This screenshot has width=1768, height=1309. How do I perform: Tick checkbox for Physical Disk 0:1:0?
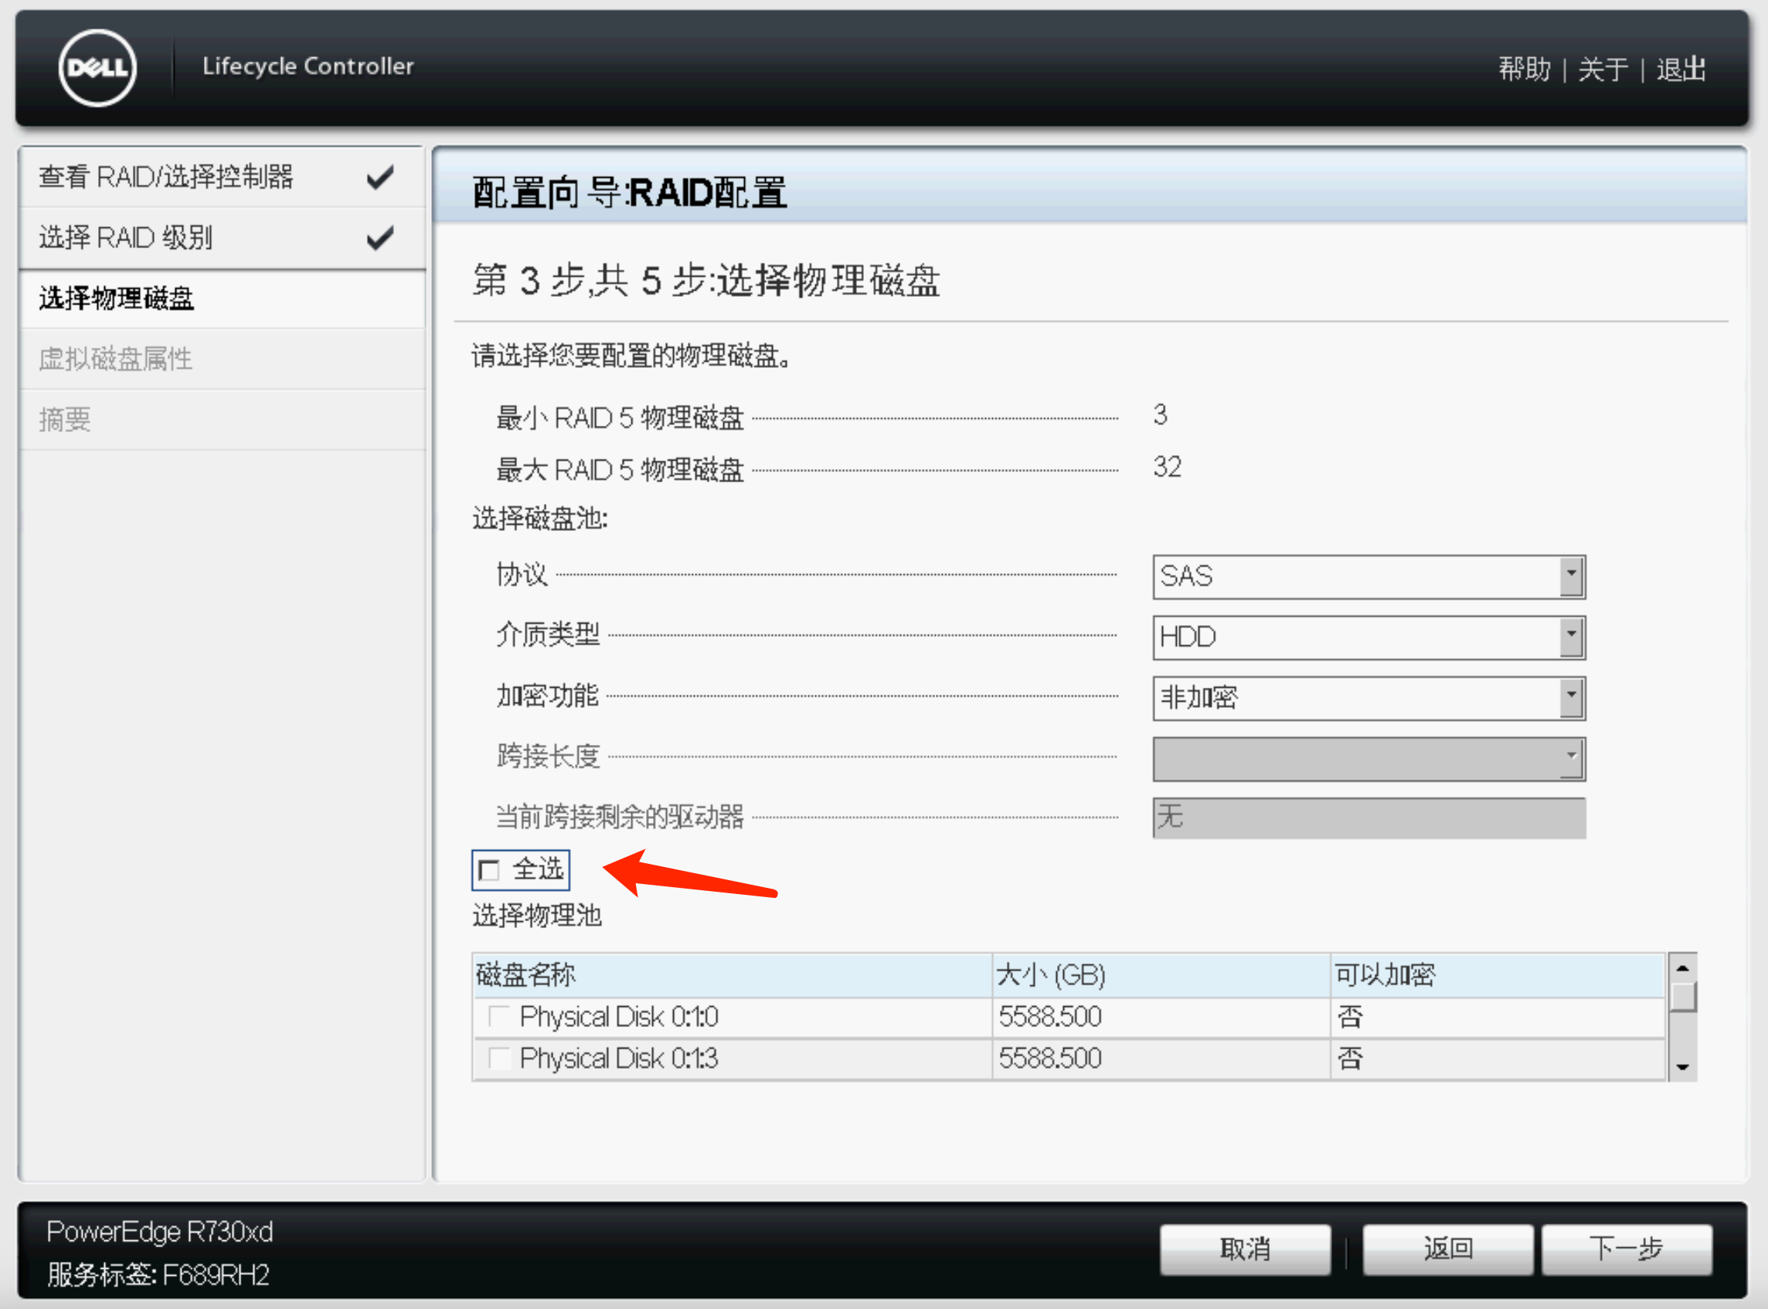pyautogui.click(x=498, y=1016)
